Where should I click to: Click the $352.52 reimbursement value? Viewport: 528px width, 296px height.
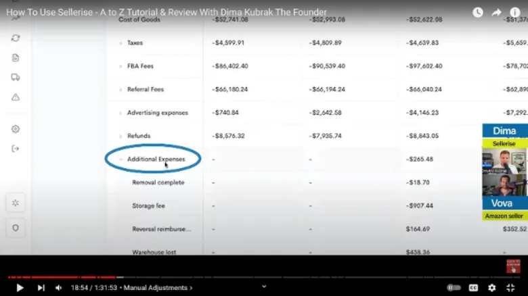point(515,229)
